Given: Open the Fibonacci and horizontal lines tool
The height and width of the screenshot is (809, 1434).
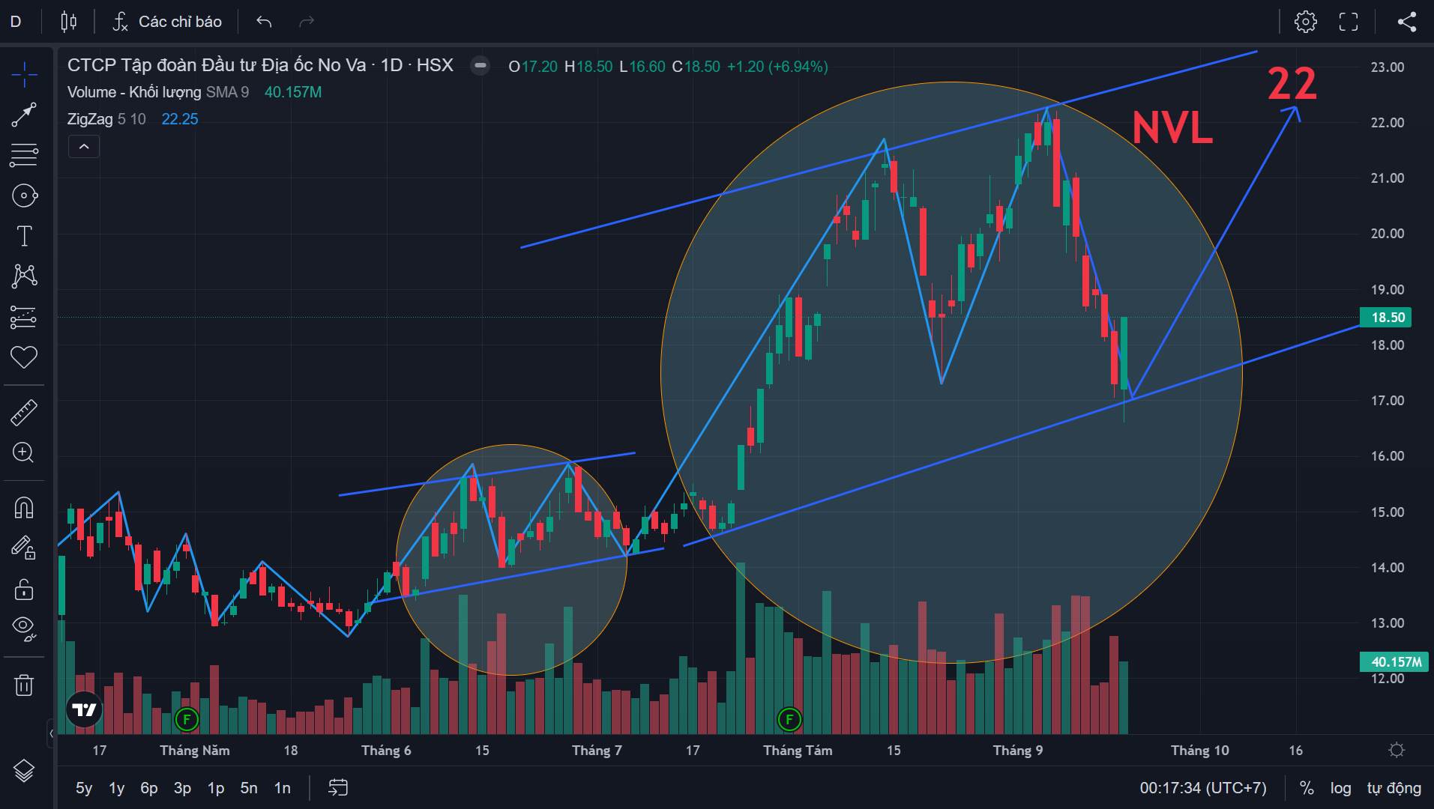Looking at the screenshot, I should pos(24,155).
